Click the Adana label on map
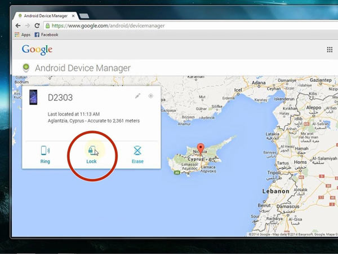 click(259, 82)
